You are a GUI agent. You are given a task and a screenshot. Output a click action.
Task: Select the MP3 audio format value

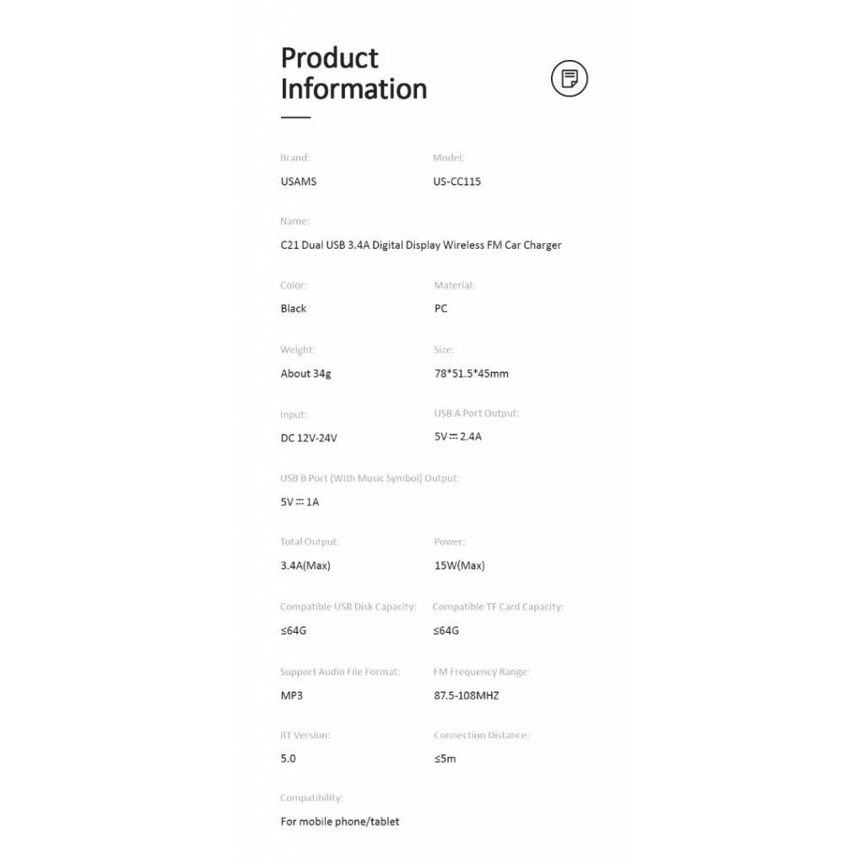point(291,695)
